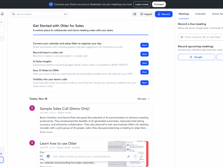Start recording with the Record button
The image size is (223, 167).
164,14
